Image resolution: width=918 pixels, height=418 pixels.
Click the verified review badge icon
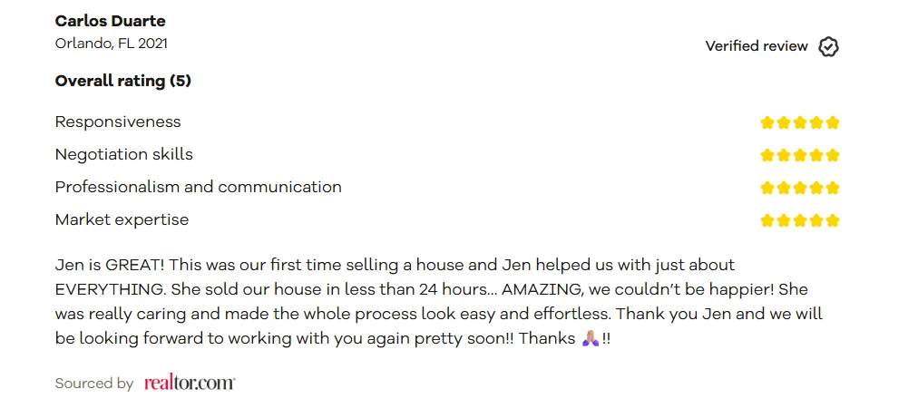[828, 46]
